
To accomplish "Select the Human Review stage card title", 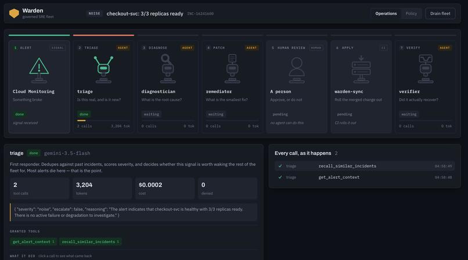I will [x=291, y=48].
